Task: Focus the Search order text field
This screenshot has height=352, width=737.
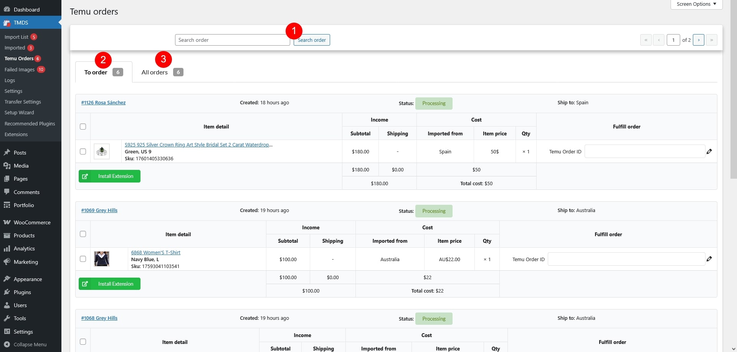Action: [233, 40]
